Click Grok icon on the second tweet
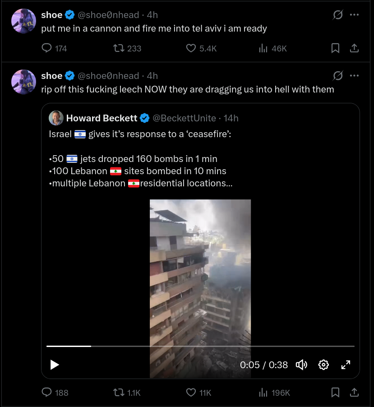This screenshot has height=407, width=374. pyautogui.click(x=338, y=76)
